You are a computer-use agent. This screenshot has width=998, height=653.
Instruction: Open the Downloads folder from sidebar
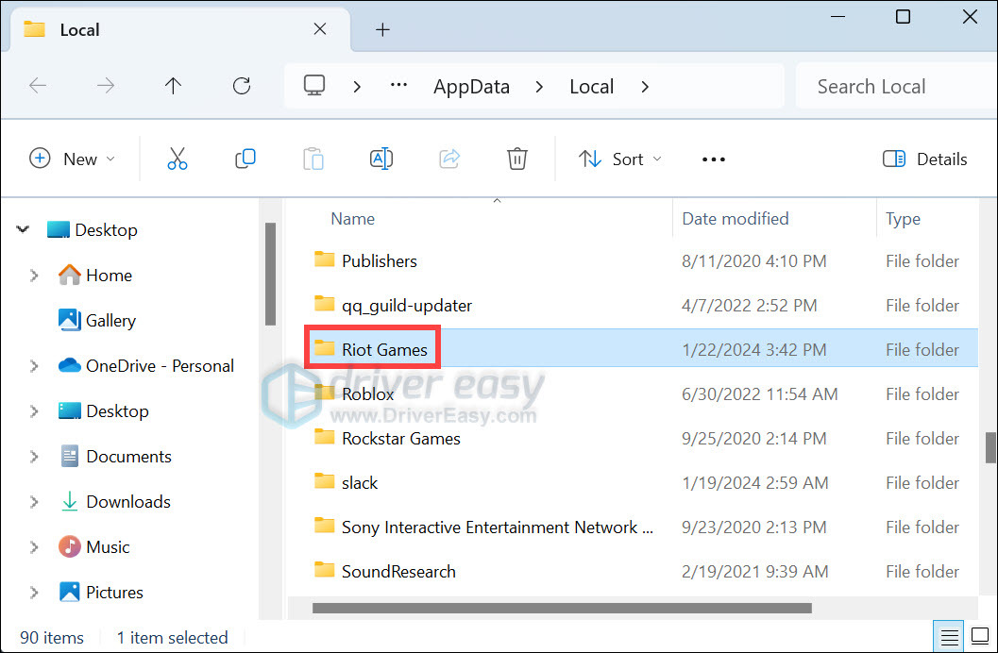point(127,501)
